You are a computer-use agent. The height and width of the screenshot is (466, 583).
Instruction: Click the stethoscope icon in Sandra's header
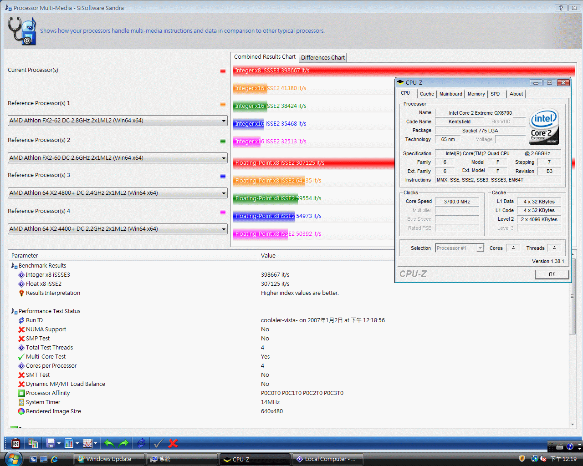pos(22,31)
